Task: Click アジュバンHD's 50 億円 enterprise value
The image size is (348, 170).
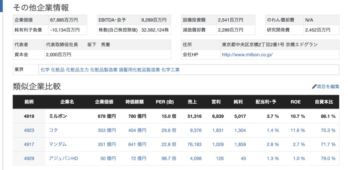Action: [x=108, y=158]
